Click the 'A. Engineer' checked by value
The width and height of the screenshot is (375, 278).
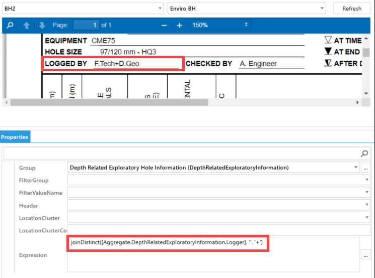258,64
